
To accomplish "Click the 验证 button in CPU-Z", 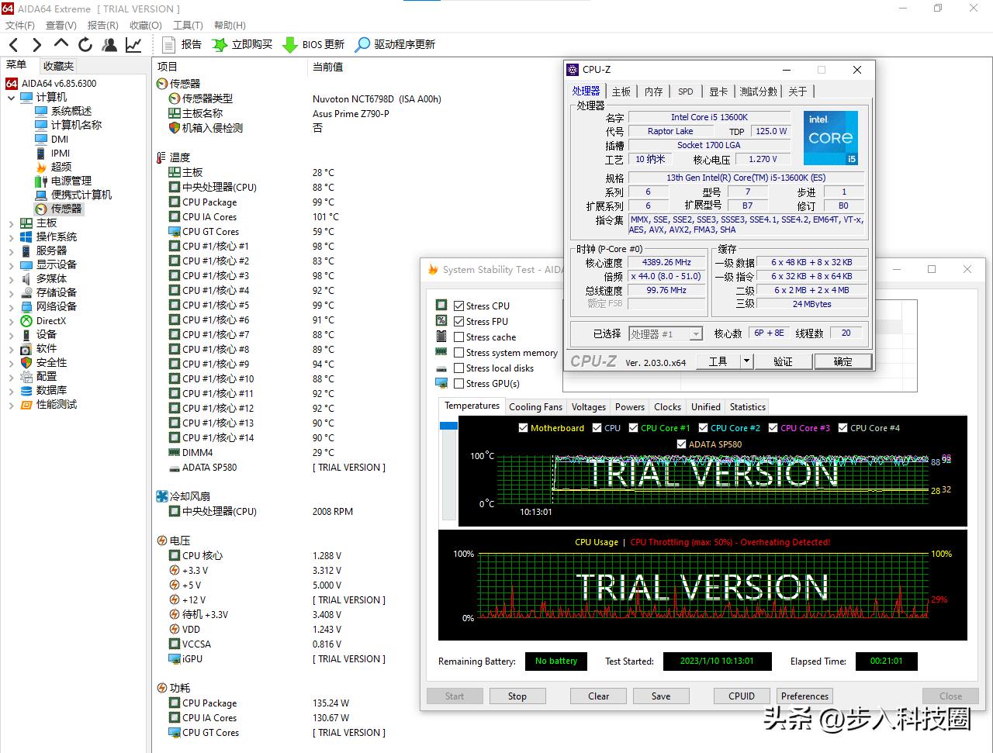I will click(784, 361).
